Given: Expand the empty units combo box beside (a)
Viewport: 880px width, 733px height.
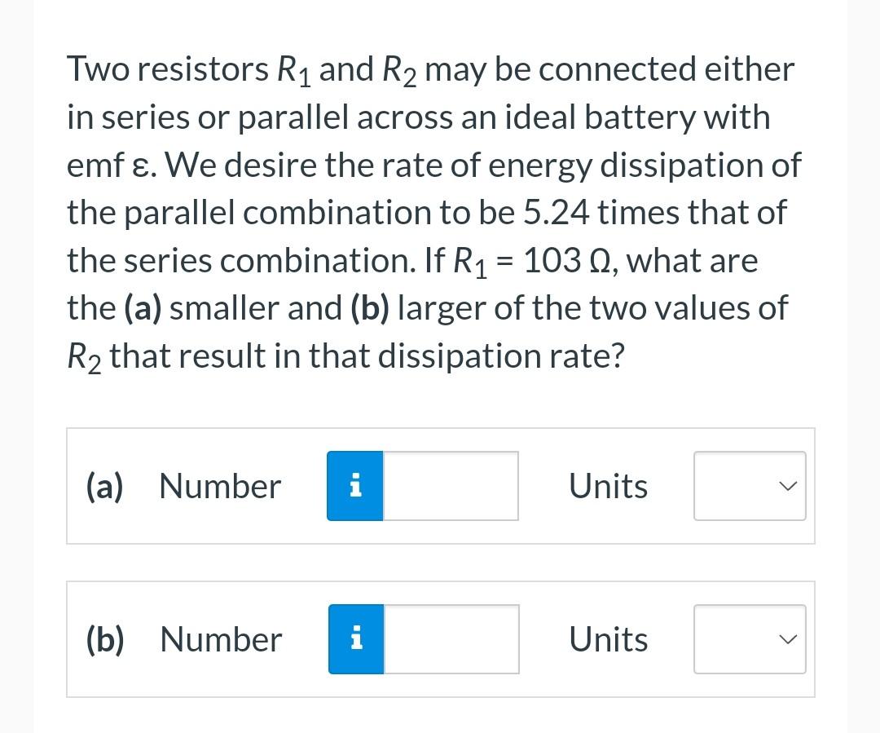Looking at the screenshot, I should [749, 485].
